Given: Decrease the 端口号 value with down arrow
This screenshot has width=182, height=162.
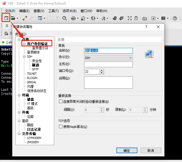Looking at the screenshot, I should pos(102,73).
